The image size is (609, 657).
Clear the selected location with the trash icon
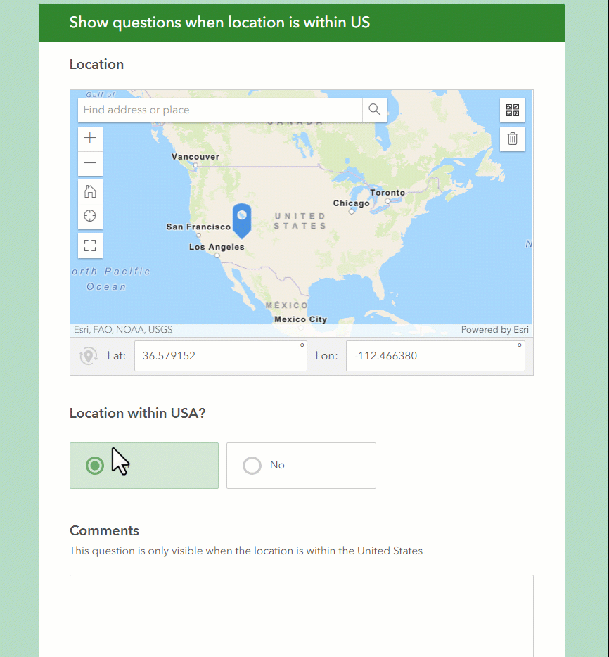[513, 139]
